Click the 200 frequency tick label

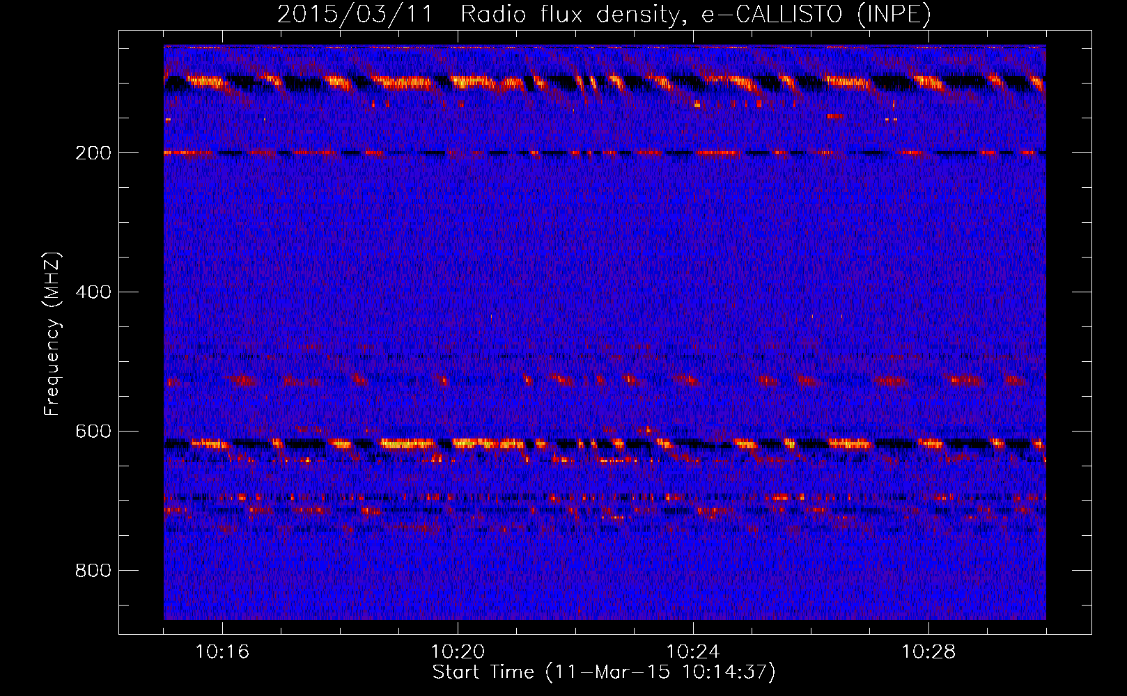coord(93,153)
